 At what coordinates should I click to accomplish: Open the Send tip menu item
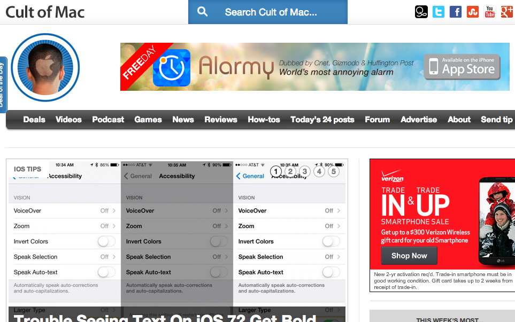[x=497, y=120]
